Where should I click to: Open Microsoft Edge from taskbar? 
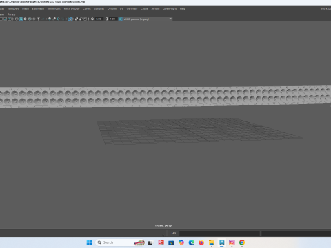(x=191, y=242)
